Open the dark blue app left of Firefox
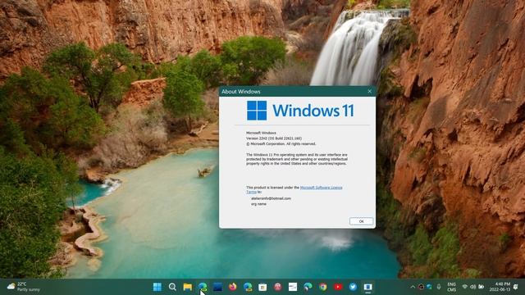Viewport: 525px width, 295px height. pyautogui.click(x=217, y=287)
